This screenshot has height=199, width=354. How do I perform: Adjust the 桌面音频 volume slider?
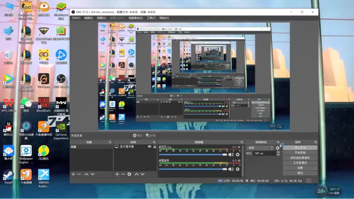(x=193, y=169)
